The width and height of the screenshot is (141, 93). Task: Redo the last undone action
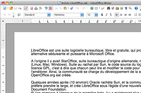[84, 8]
